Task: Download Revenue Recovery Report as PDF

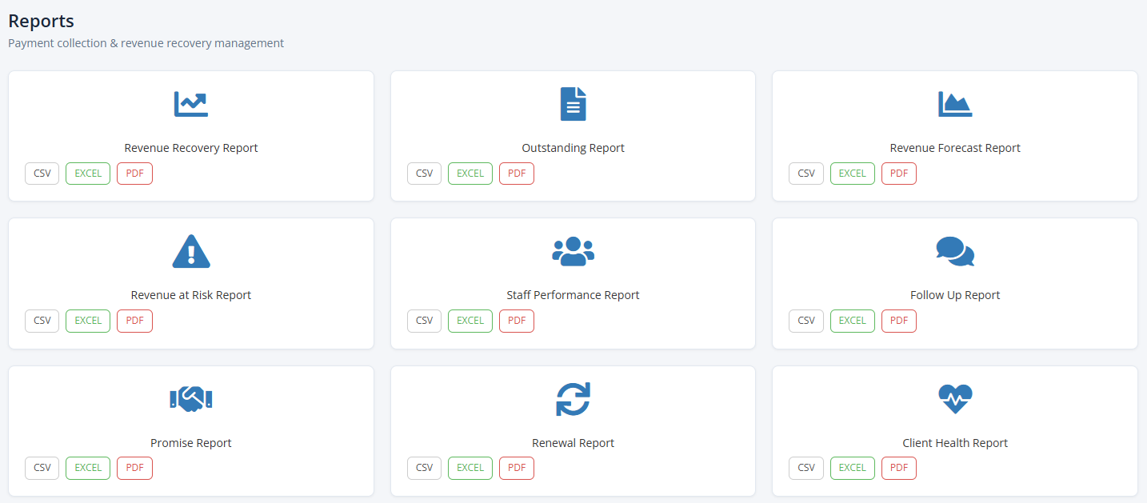Action: tap(134, 174)
